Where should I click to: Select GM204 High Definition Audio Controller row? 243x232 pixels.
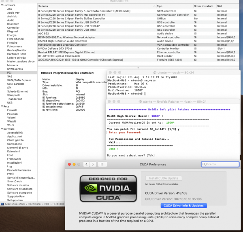pos(138,41)
